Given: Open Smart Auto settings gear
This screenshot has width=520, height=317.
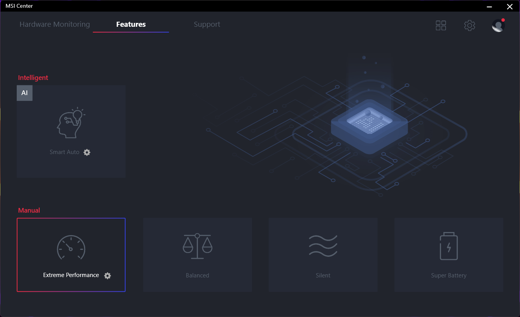Looking at the screenshot, I should 87,152.
